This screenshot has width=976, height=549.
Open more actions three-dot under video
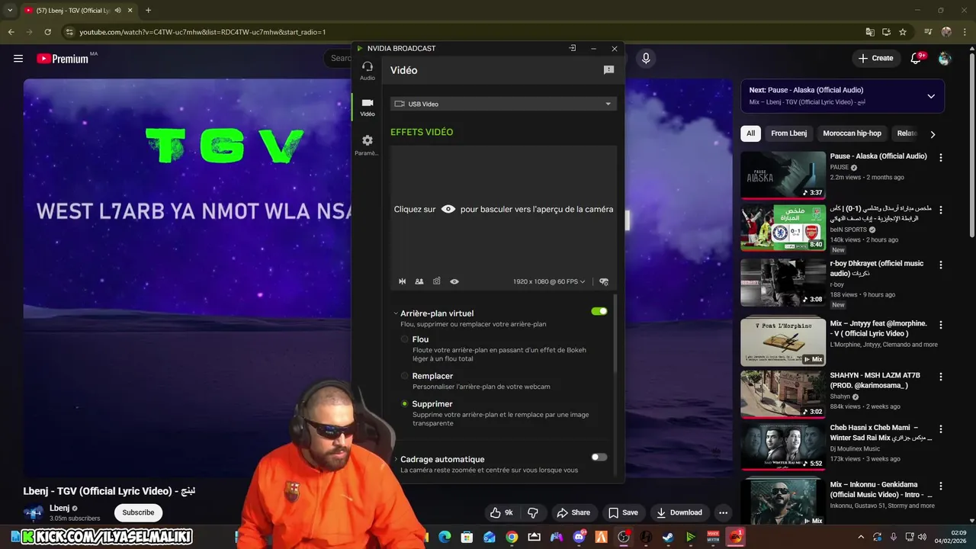click(723, 512)
